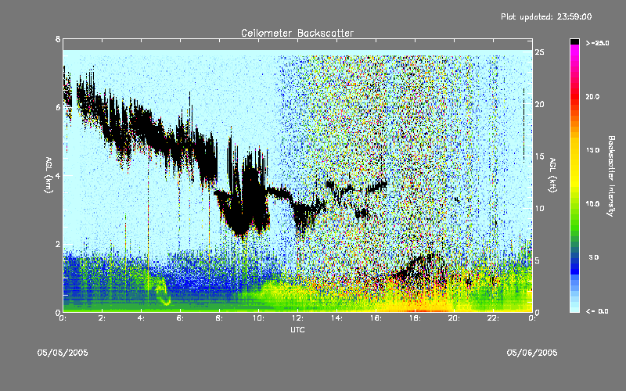
Task: Click the right kft axis tick label 15
Action: point(540,156)
